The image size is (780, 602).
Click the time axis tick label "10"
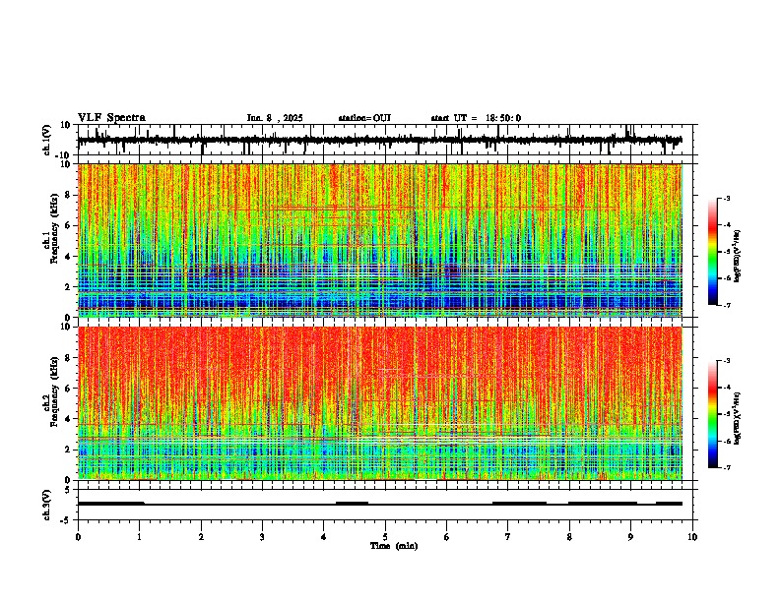click(692, 537)
